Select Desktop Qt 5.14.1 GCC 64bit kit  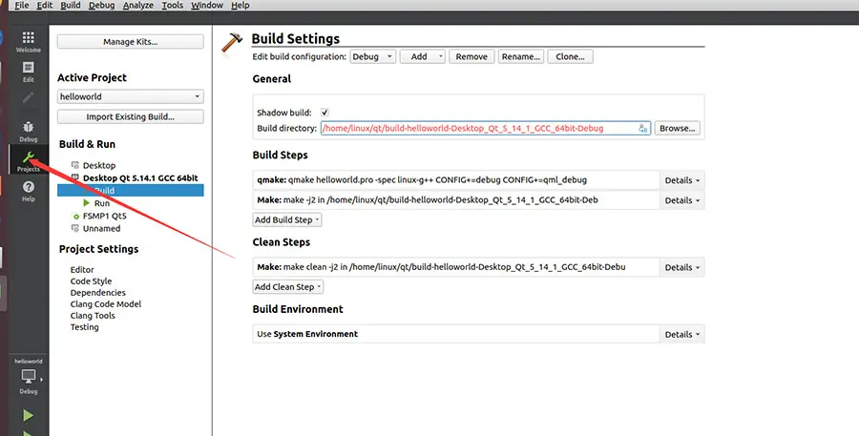tap(140, 178)
